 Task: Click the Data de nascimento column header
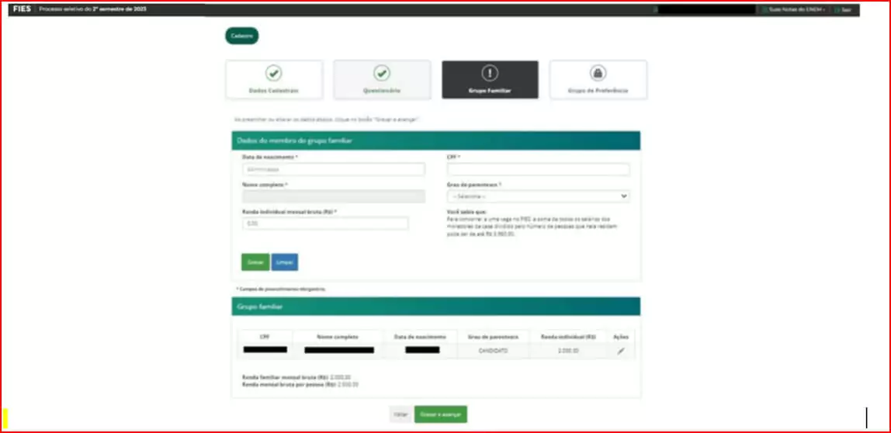click(x=421, y=337)
